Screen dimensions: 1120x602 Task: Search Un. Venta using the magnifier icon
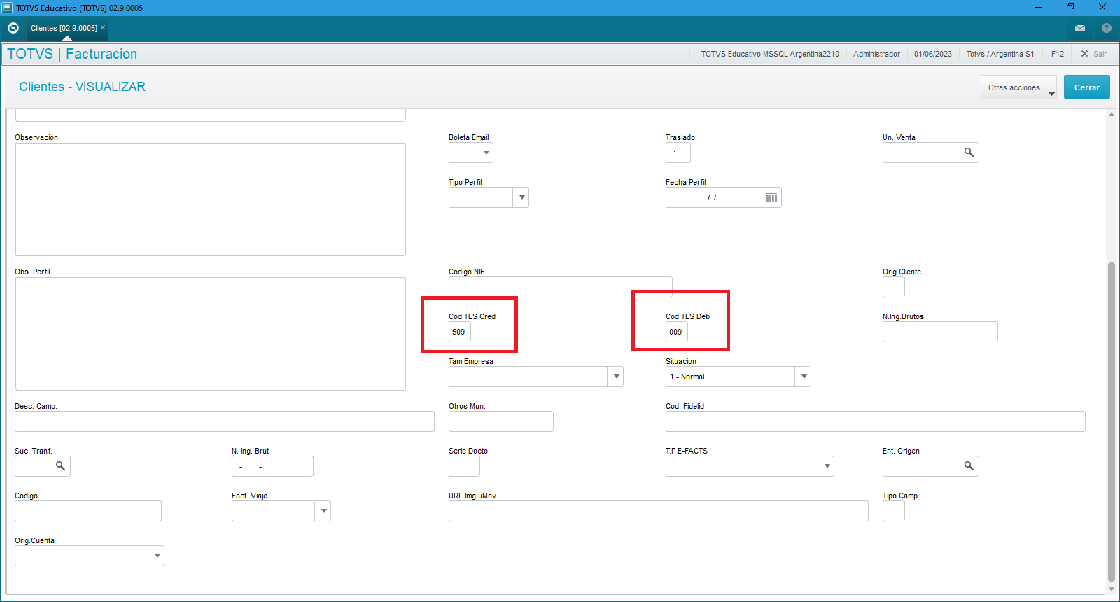[x=969, y=153]
